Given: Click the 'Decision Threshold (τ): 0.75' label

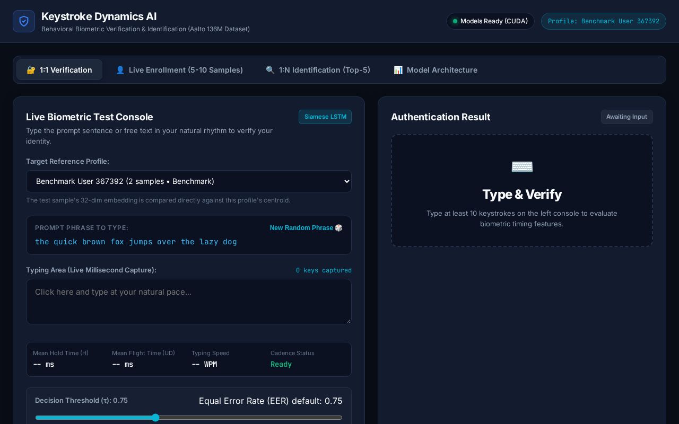Looking at the screenshot, I should pyautogui.click(x=81, y=401).
